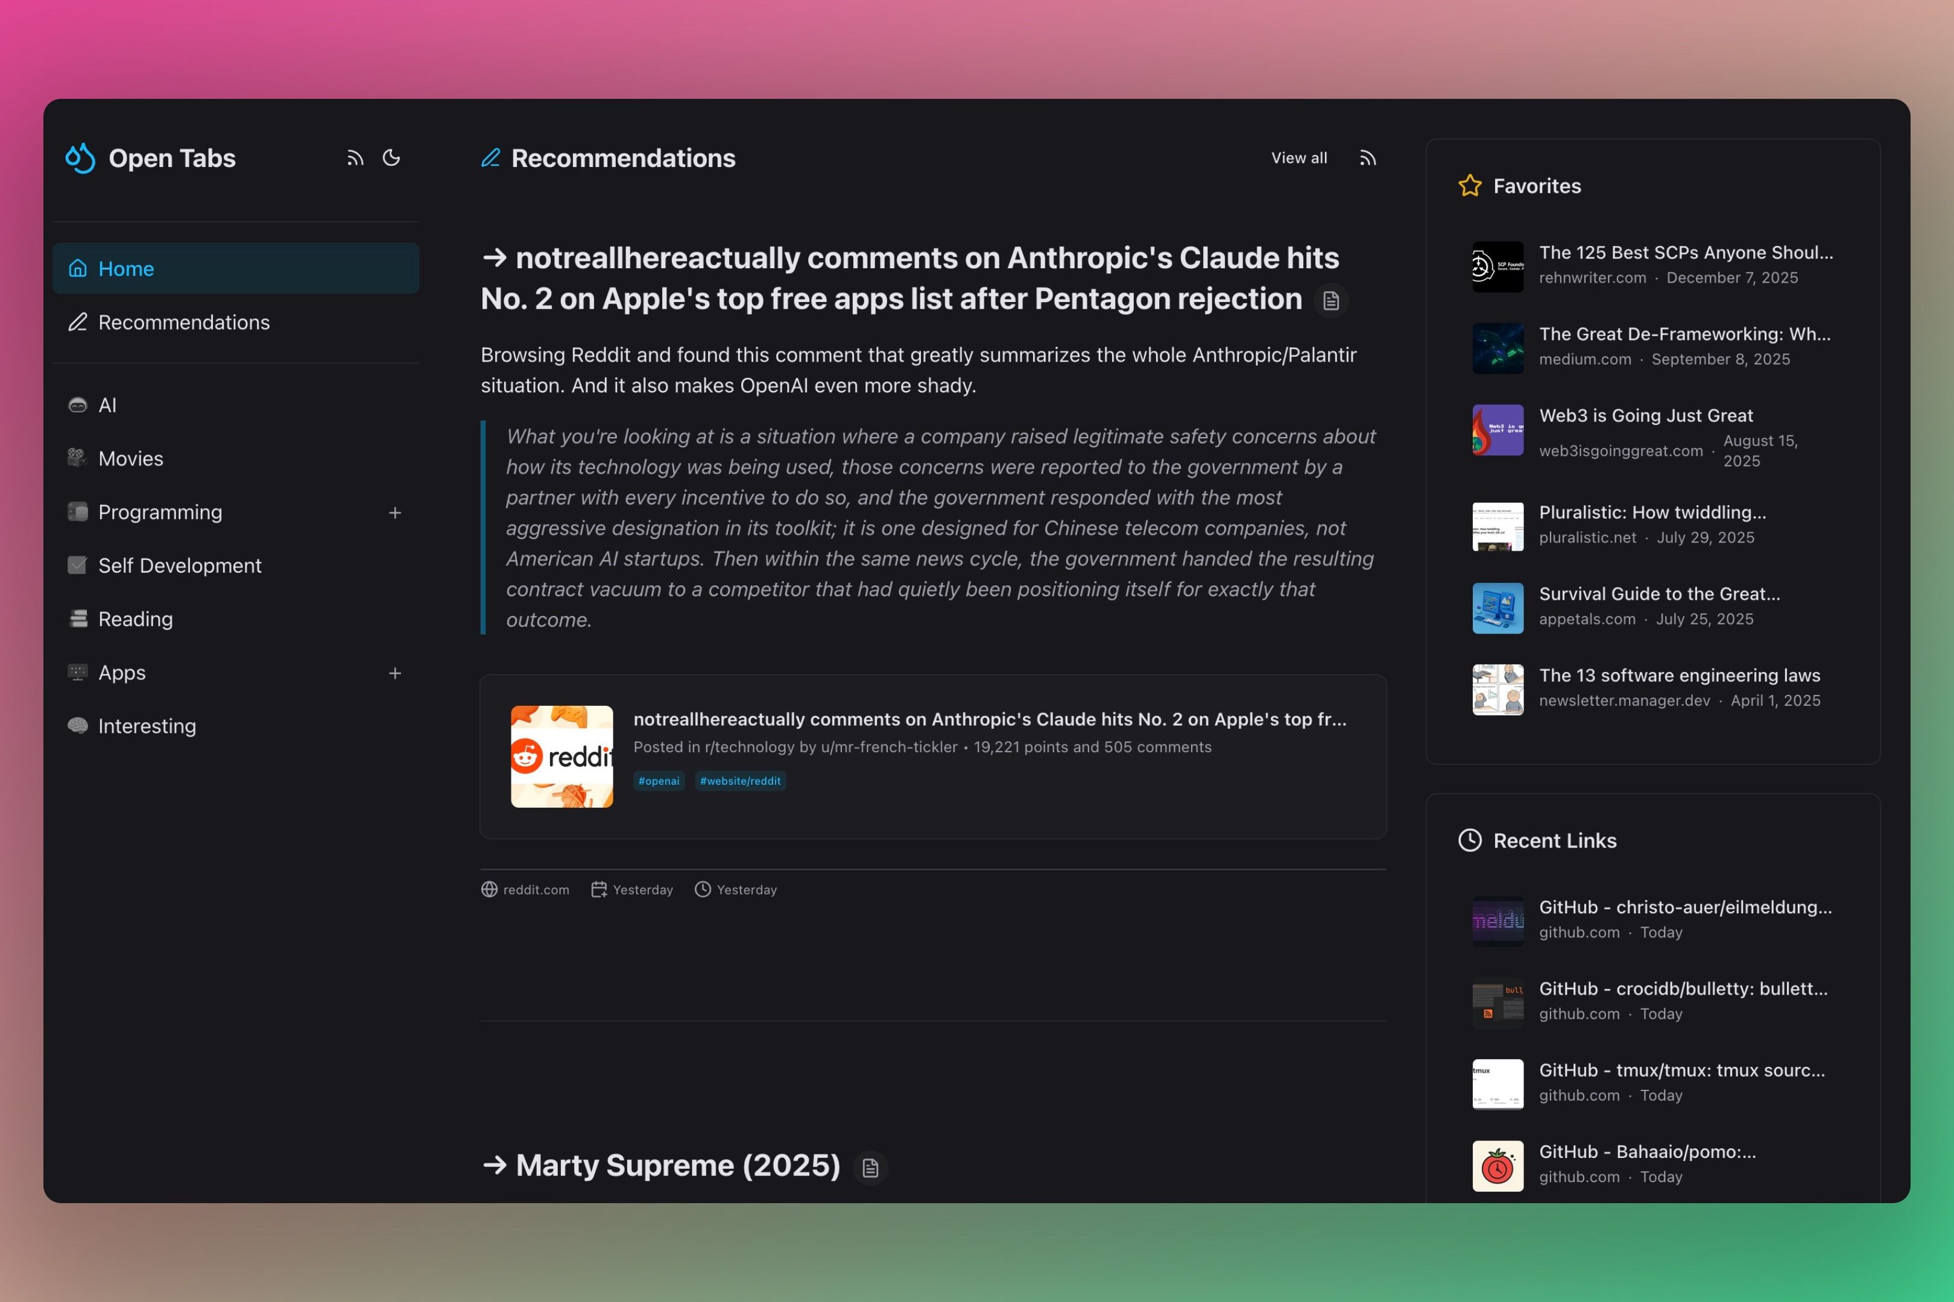Toggle dark mode with the moon icon
The image size is (1954, 1302).
[x=391, y=158]
